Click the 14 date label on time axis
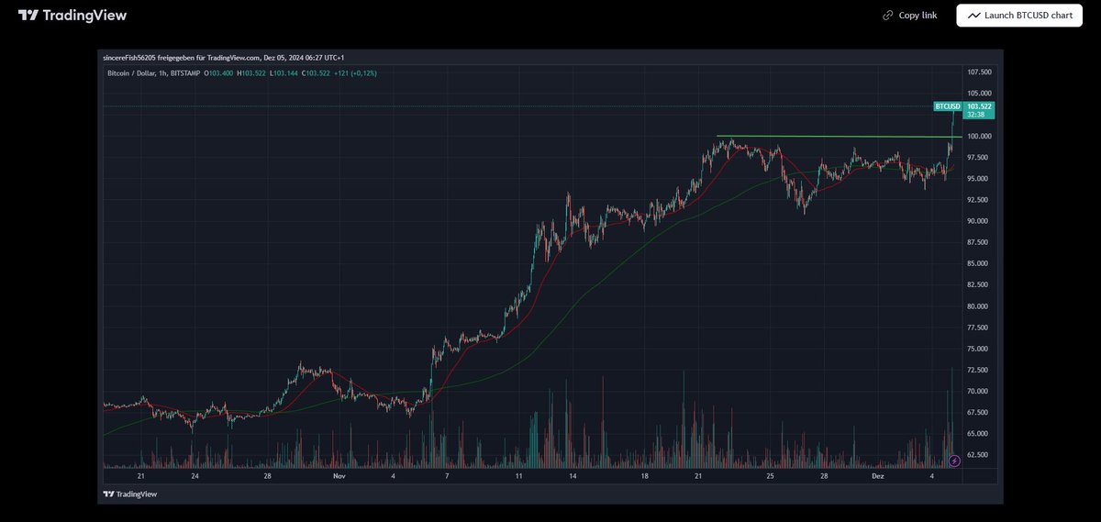The width and height of the screenshot is (1101, 522). point(573,477)
